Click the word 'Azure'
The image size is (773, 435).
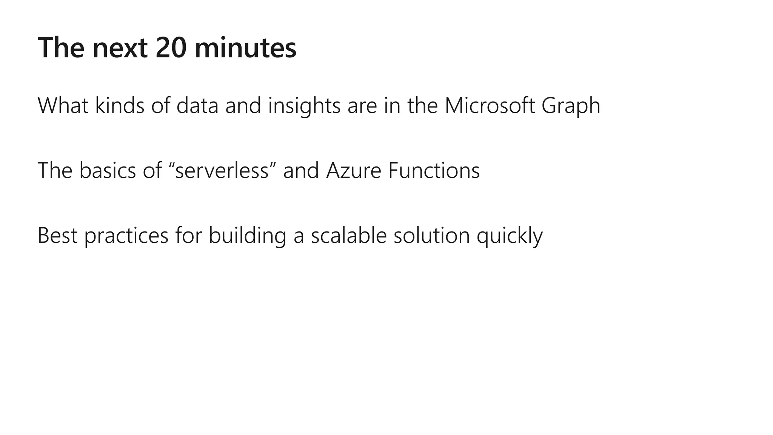point(354,171)
